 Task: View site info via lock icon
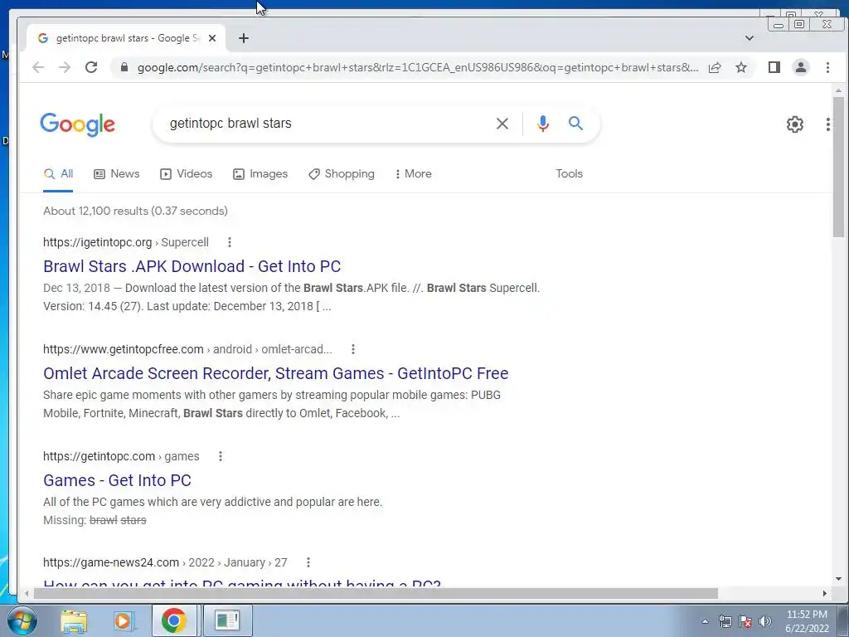[x=124, y=67]
